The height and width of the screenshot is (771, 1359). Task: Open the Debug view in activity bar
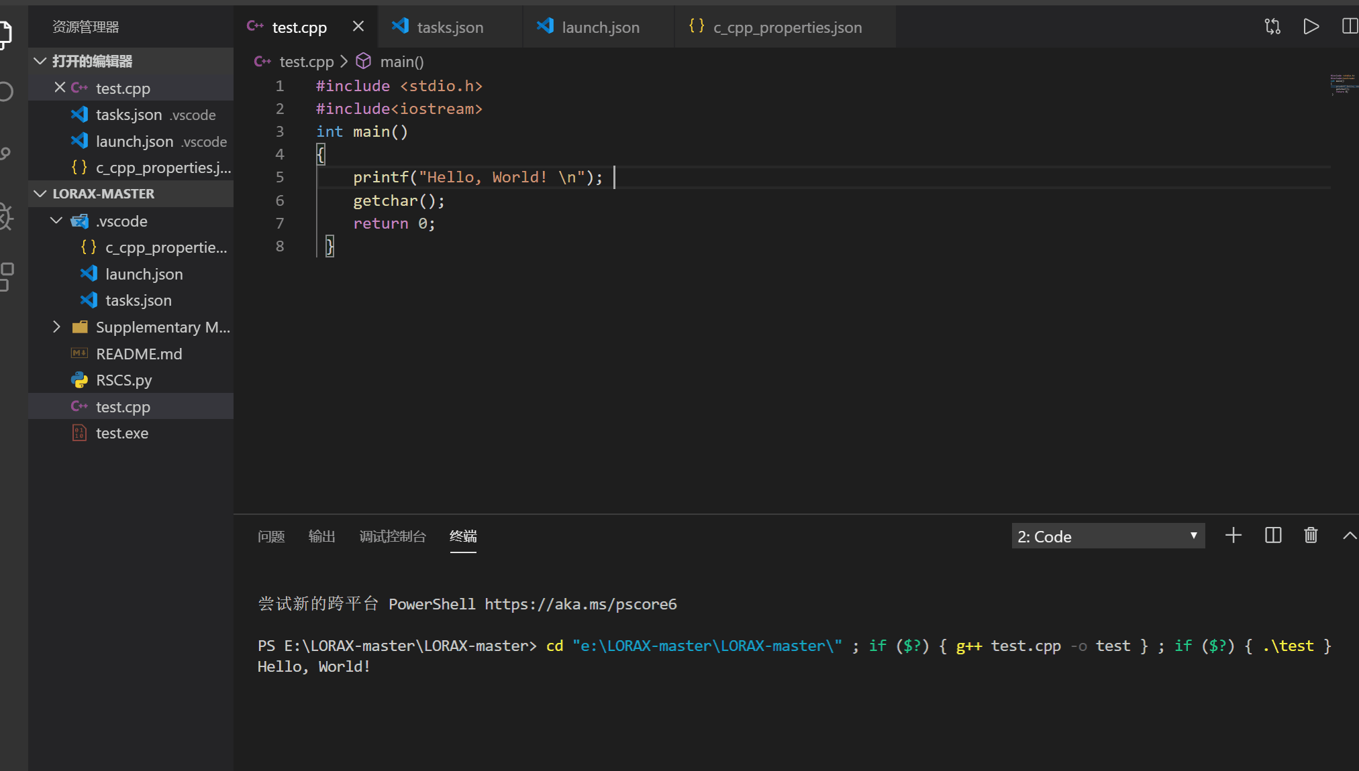7,216
